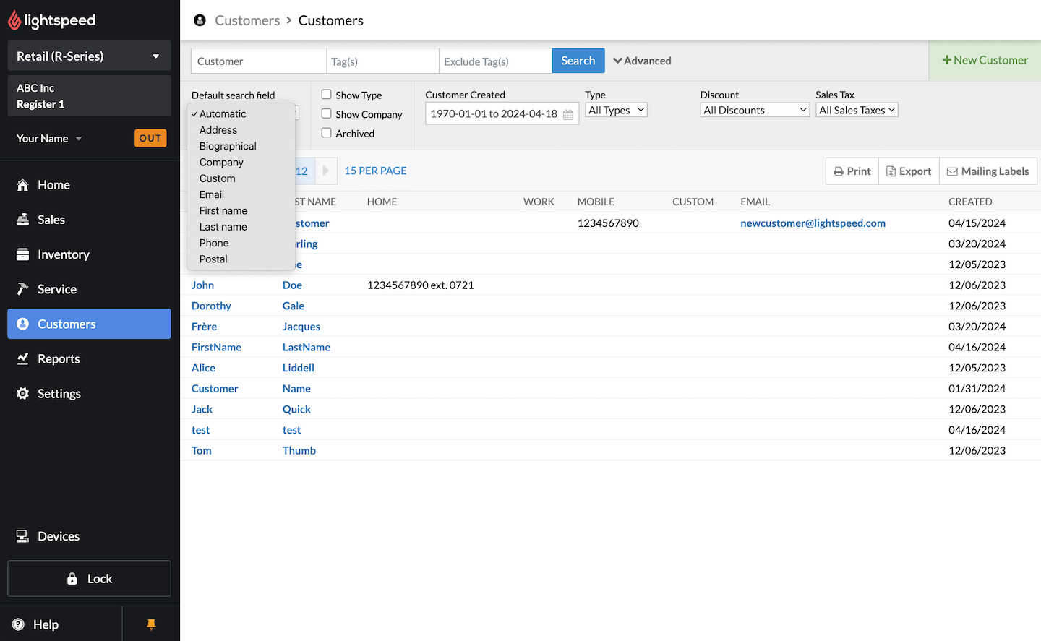The width and height of the screenshot is (1041, 641).
Task: Open the All Sales Taxes dropdown
Action: [857, 110]
